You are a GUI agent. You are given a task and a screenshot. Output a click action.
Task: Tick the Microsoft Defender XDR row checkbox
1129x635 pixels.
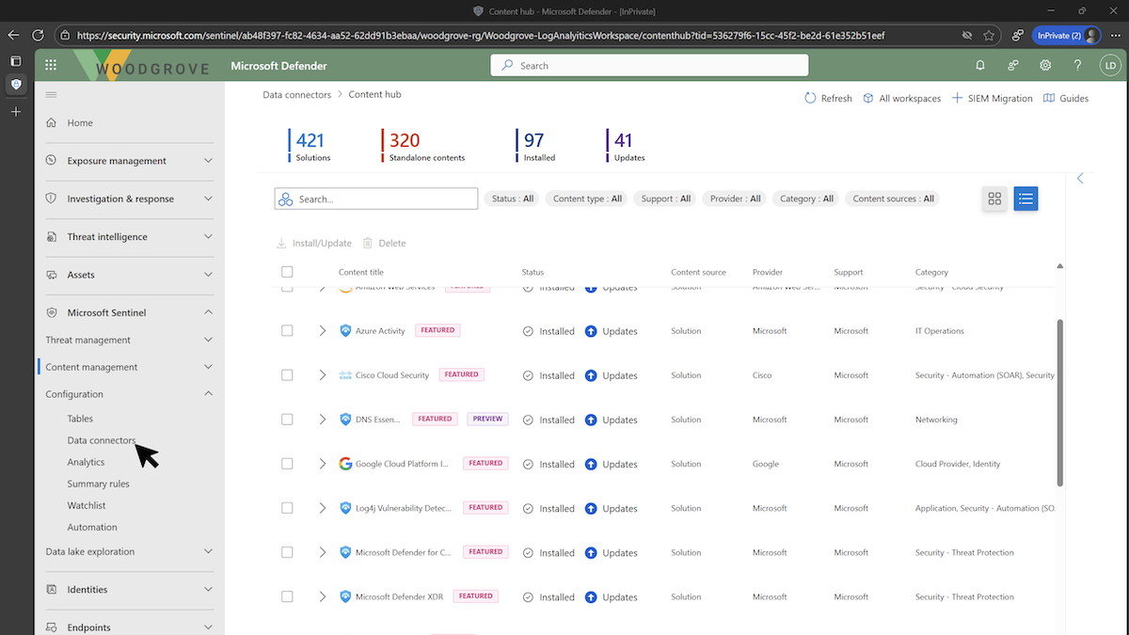(x=287, y=596)
